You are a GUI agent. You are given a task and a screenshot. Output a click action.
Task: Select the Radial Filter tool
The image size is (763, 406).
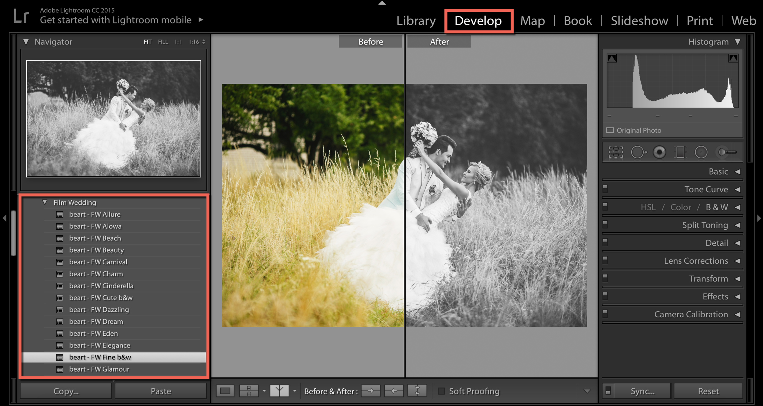point(701,152)
